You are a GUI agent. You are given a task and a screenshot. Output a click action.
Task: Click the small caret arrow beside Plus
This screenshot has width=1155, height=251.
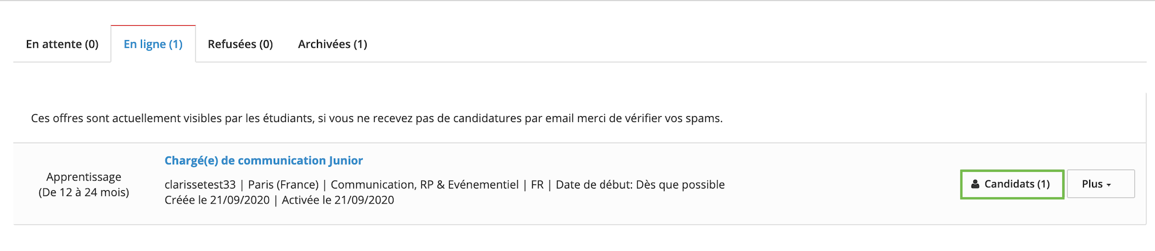point(1109,185)
